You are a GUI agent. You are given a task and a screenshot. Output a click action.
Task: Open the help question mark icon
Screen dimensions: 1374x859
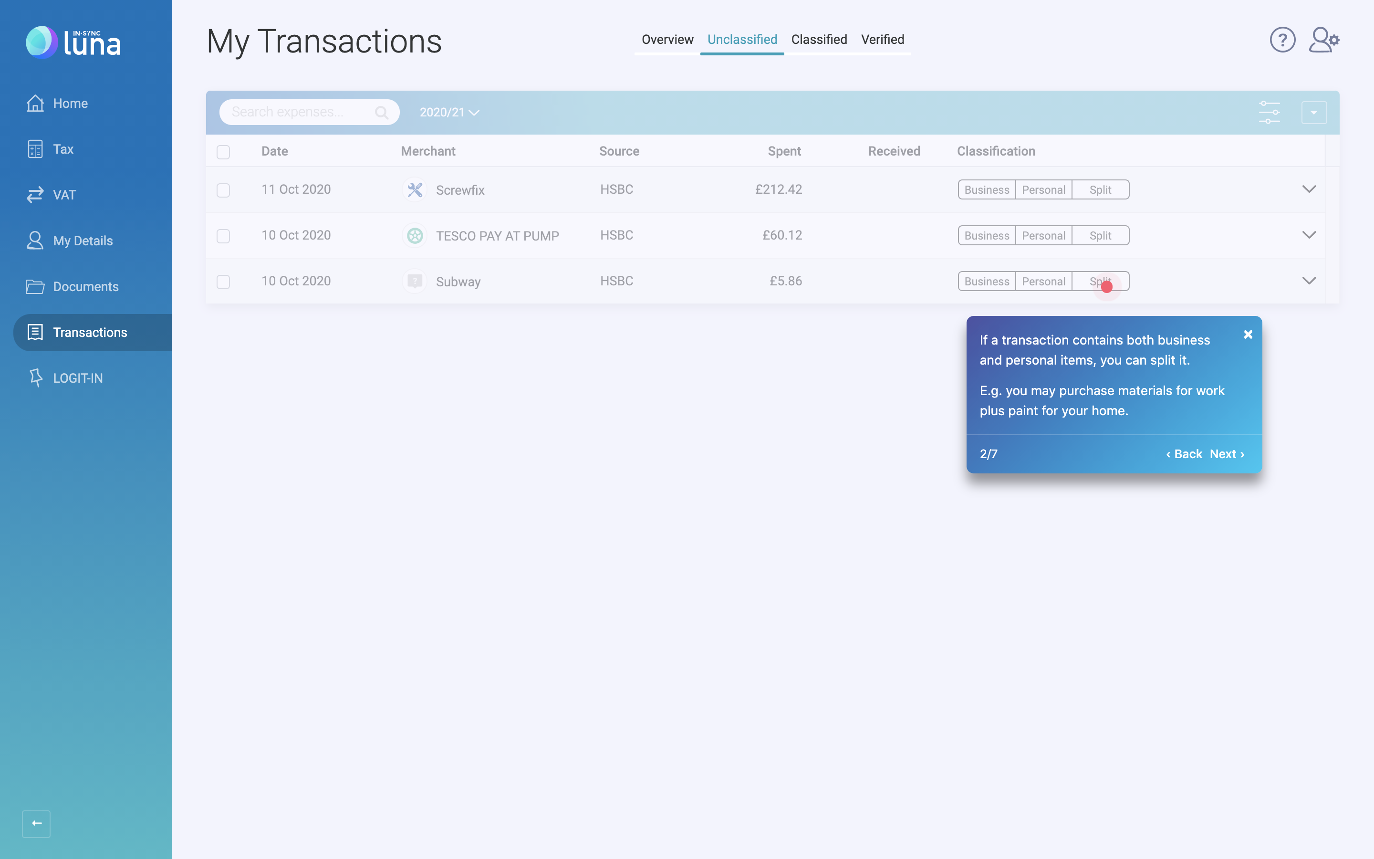pos(1282,40)
